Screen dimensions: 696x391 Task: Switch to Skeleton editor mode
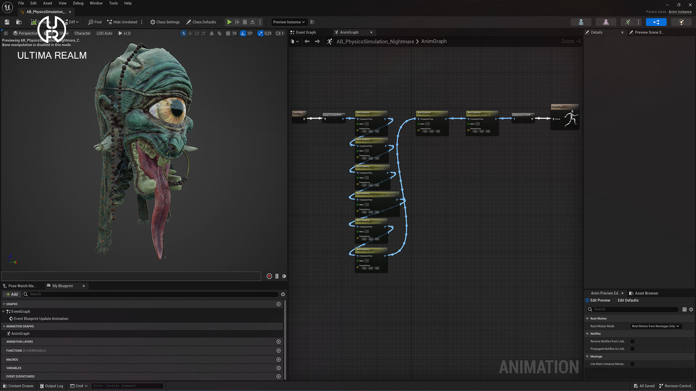[x=581, y=22]
